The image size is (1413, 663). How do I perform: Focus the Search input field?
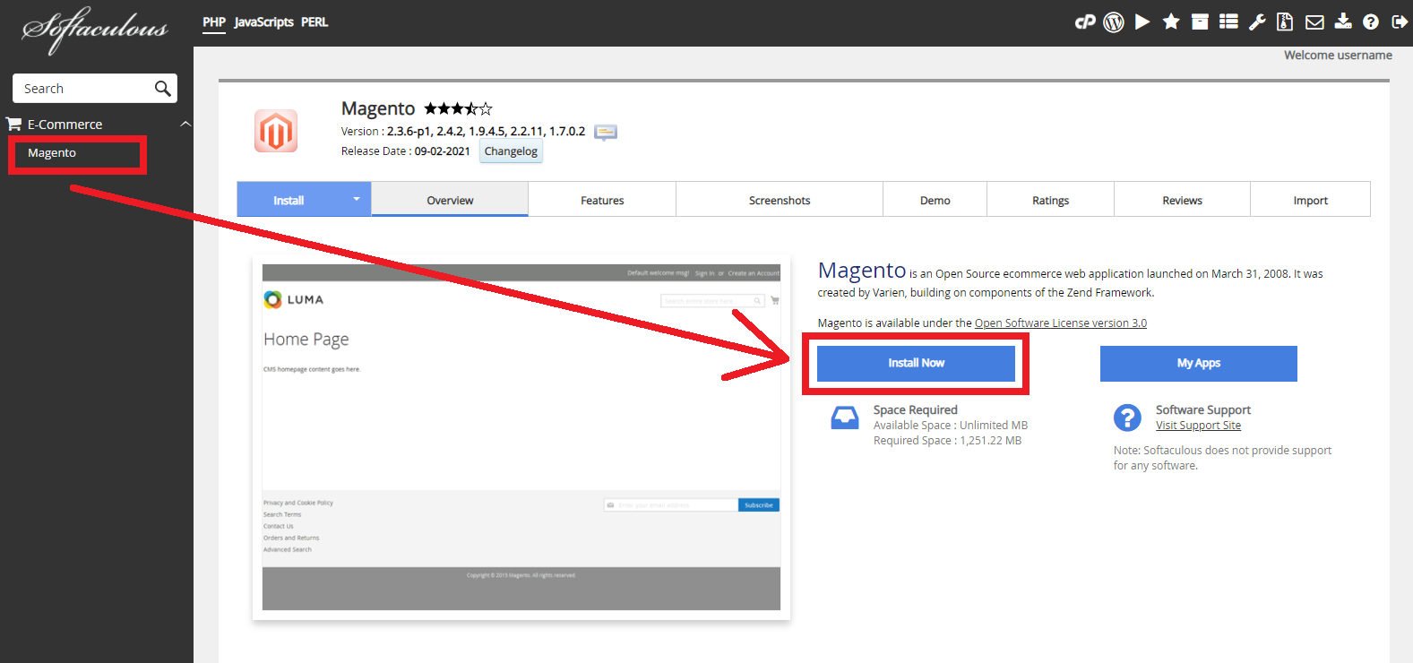click(95, 89)
